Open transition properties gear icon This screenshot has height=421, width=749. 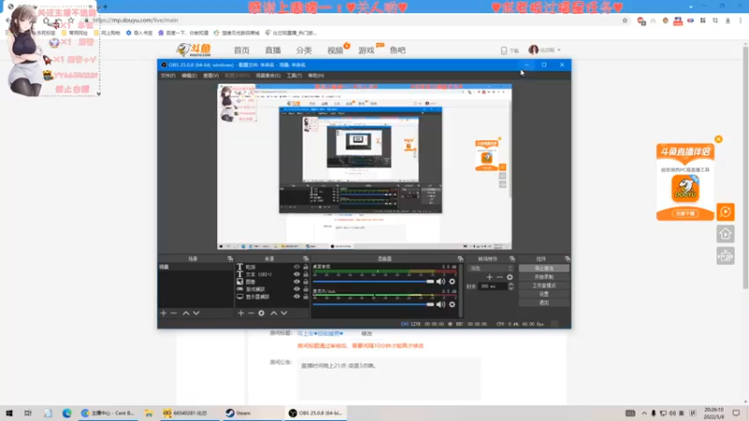(x=509, y=277)
